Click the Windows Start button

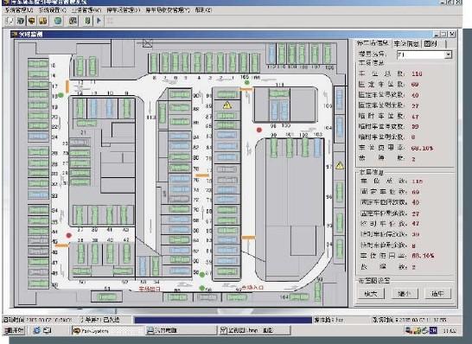[x=15, y=330]
